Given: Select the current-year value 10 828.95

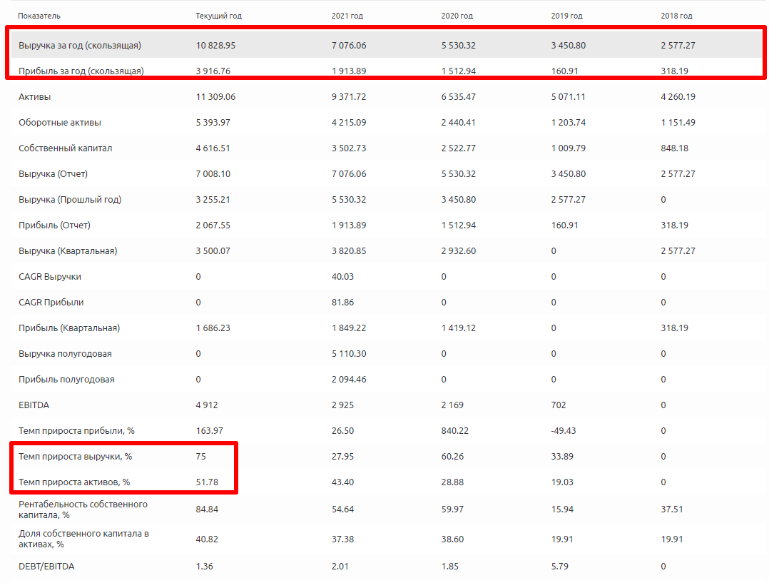Looking at the screenshot, I should (x=215, y=45).
